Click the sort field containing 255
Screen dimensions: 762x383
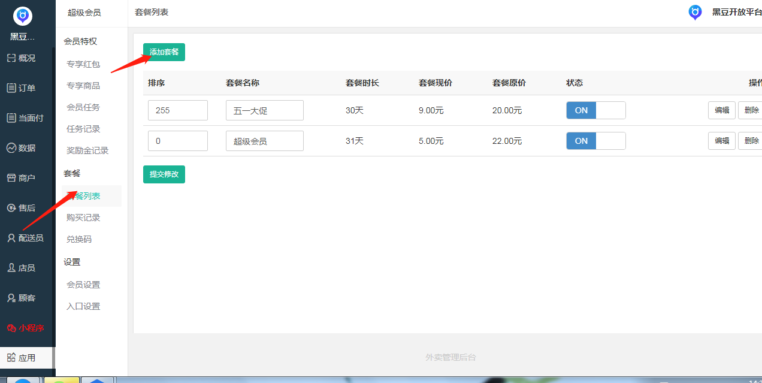[x=178, y=110]
